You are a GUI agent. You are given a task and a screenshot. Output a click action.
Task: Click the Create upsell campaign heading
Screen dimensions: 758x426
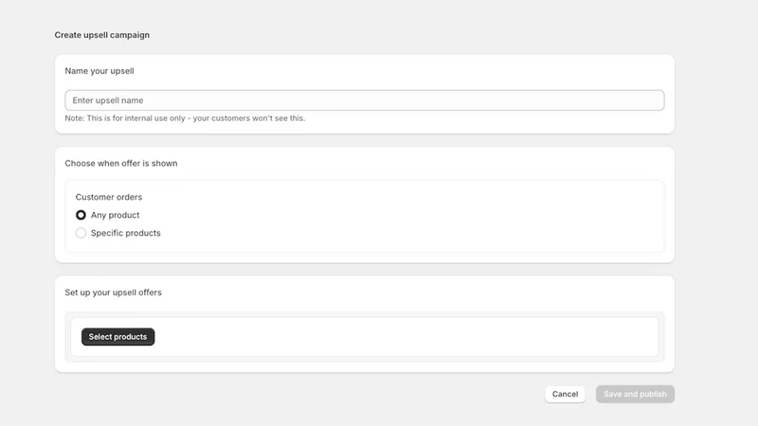click(x=102, y=35)
